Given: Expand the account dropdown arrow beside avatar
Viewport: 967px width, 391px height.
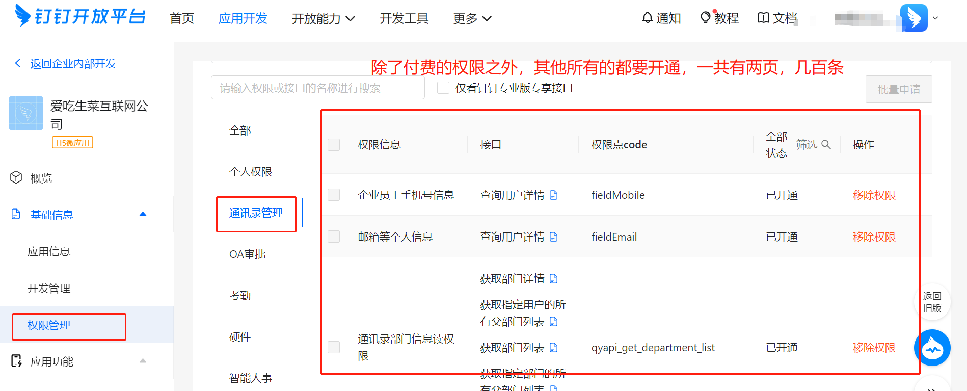Looking at the screenshot, I should click(x=935, y=18).
